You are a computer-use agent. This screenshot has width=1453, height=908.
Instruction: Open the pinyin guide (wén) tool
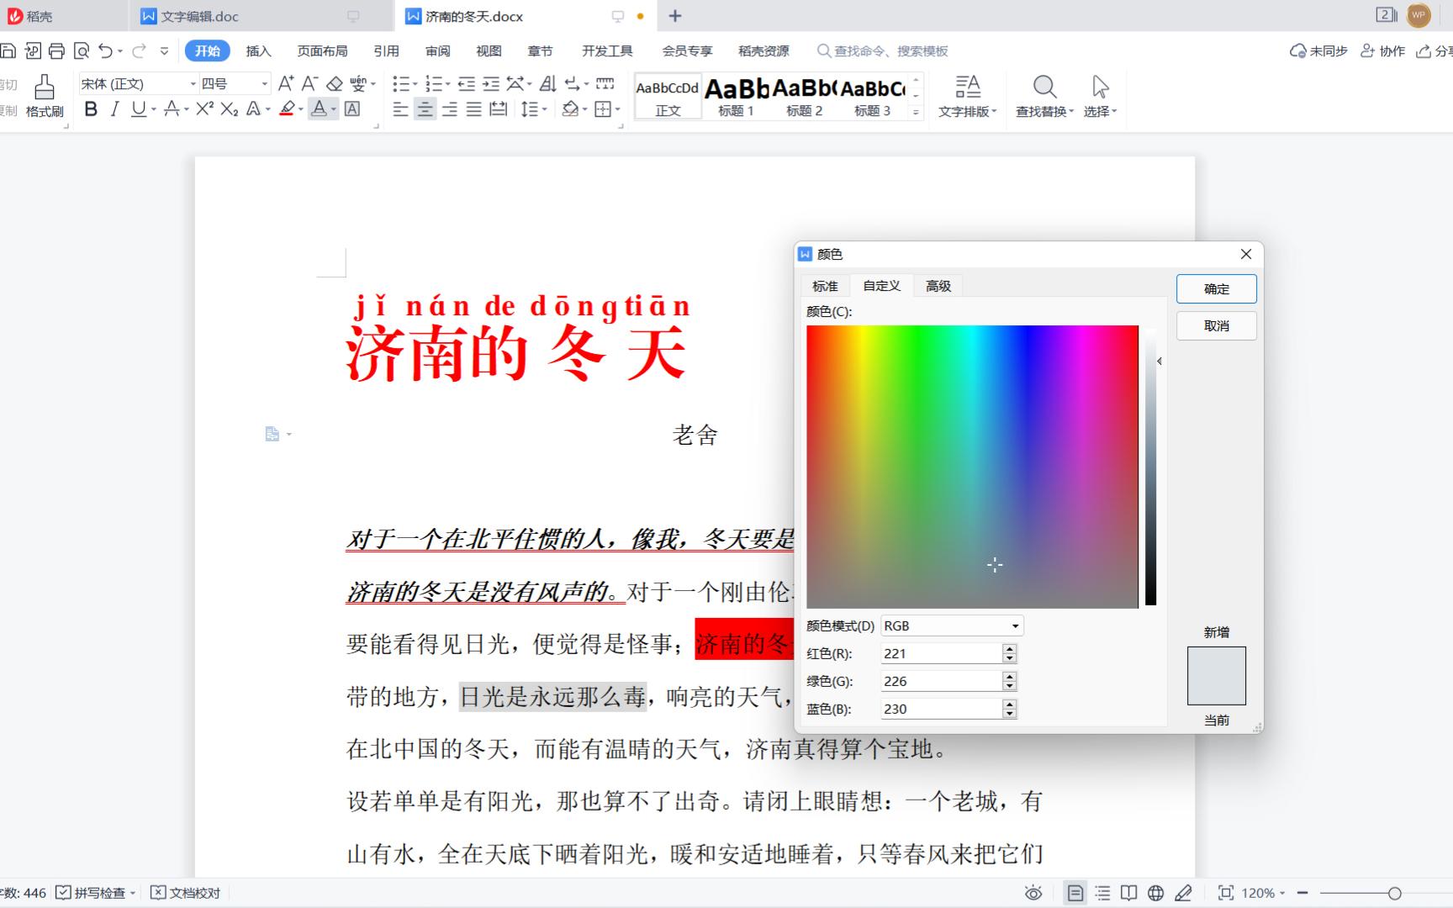(358, 83)
